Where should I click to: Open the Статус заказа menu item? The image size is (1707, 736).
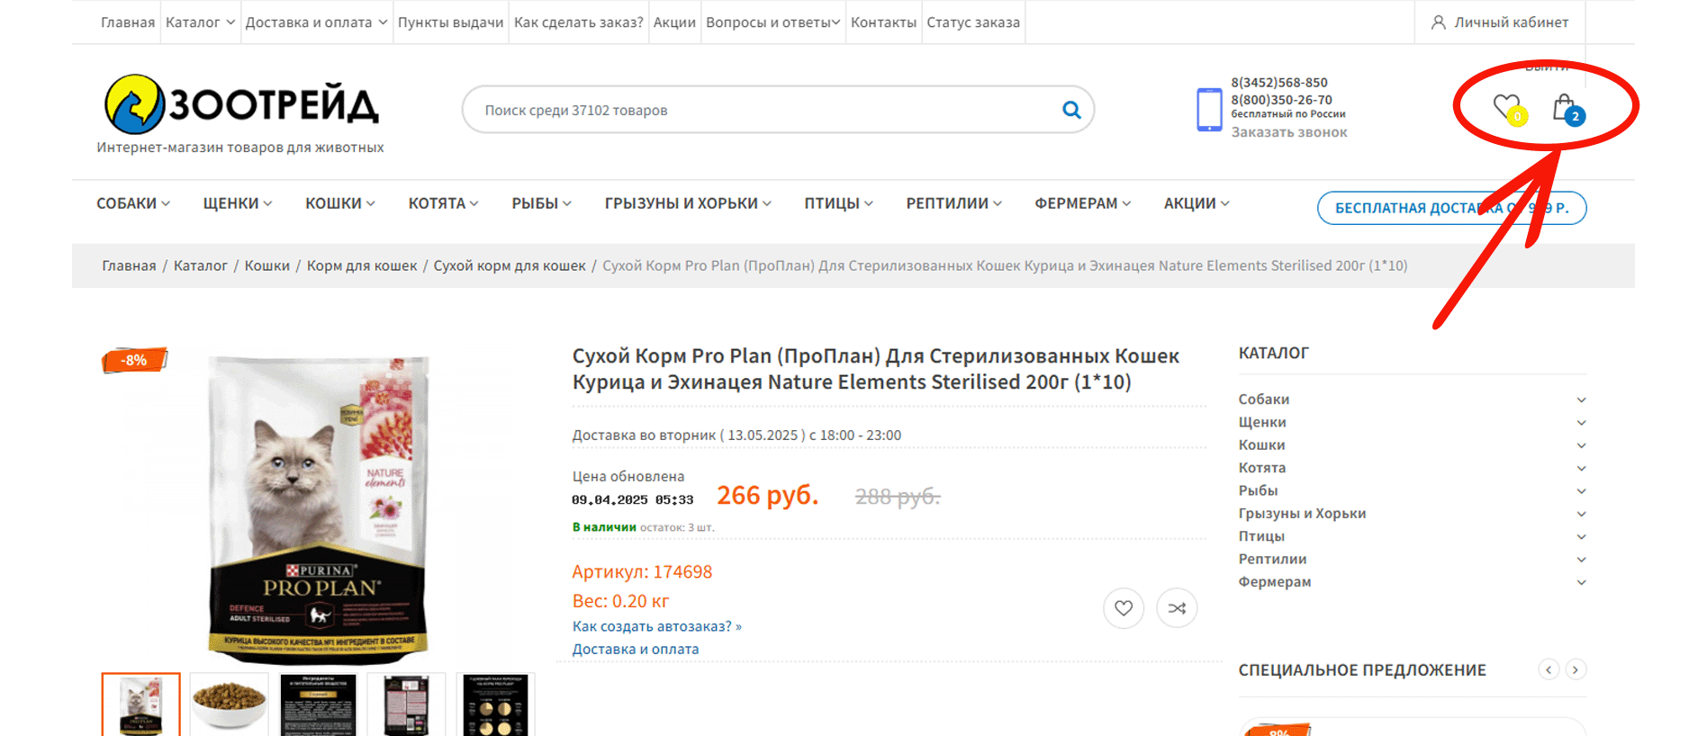972,22
